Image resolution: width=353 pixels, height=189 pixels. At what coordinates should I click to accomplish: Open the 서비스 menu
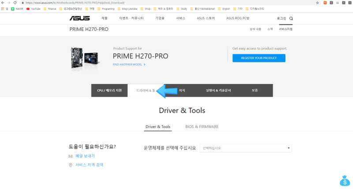180,18
